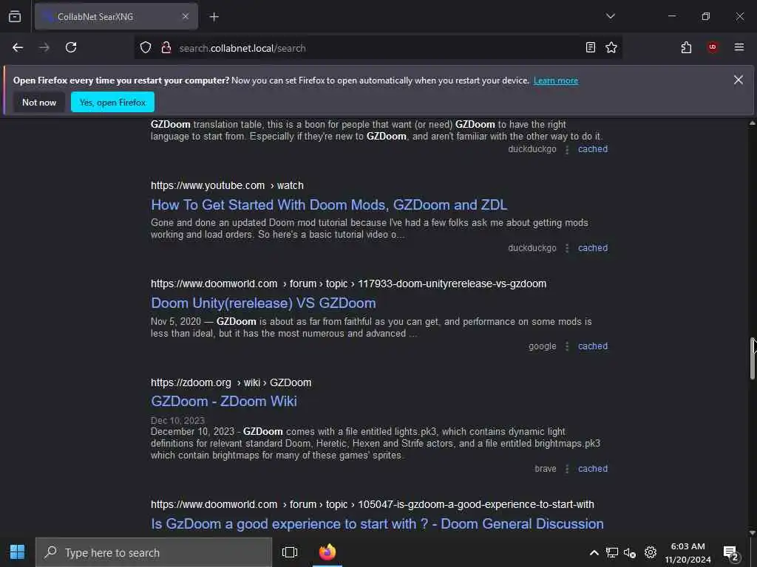Open uBlock Origin extension icon

[713, 47]
